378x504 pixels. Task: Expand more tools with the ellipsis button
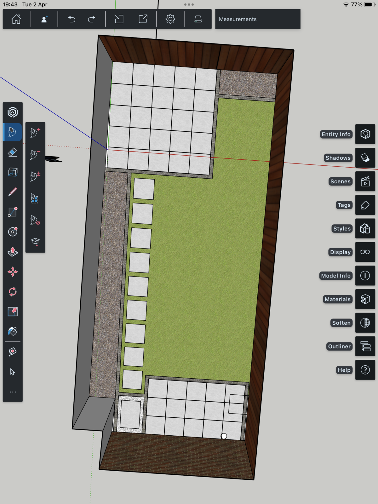(13, 392)
